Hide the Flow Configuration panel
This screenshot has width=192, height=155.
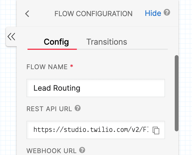(x=153, y=13)
